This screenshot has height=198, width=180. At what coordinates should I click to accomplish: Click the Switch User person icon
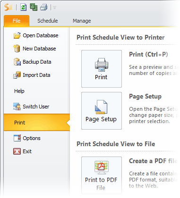(x=17, y=107)
